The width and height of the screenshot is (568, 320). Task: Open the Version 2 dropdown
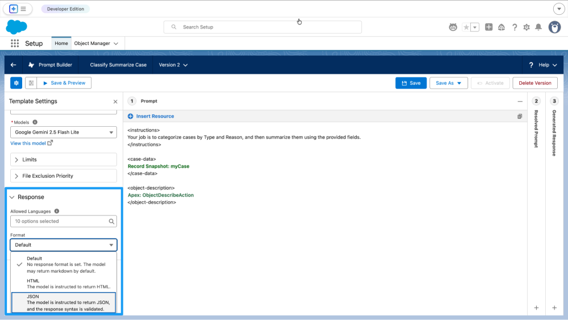pos(173,65)
